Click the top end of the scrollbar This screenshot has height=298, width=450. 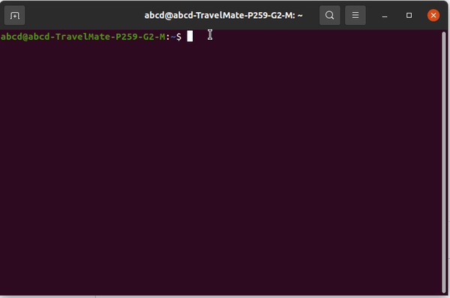tap(444, 35)
